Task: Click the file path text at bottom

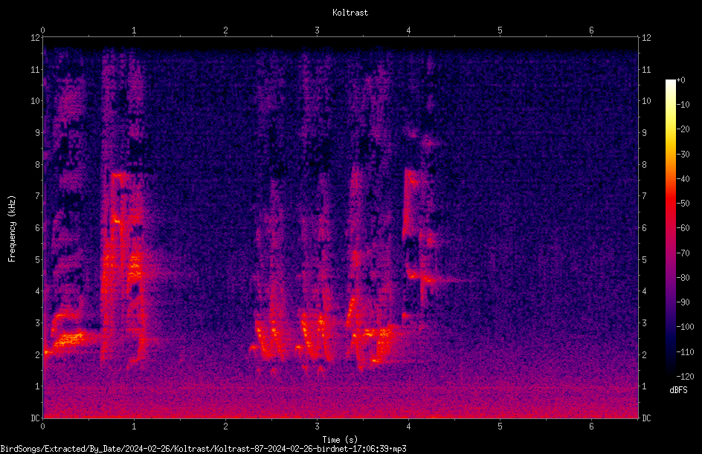Action: coord(203,449)
